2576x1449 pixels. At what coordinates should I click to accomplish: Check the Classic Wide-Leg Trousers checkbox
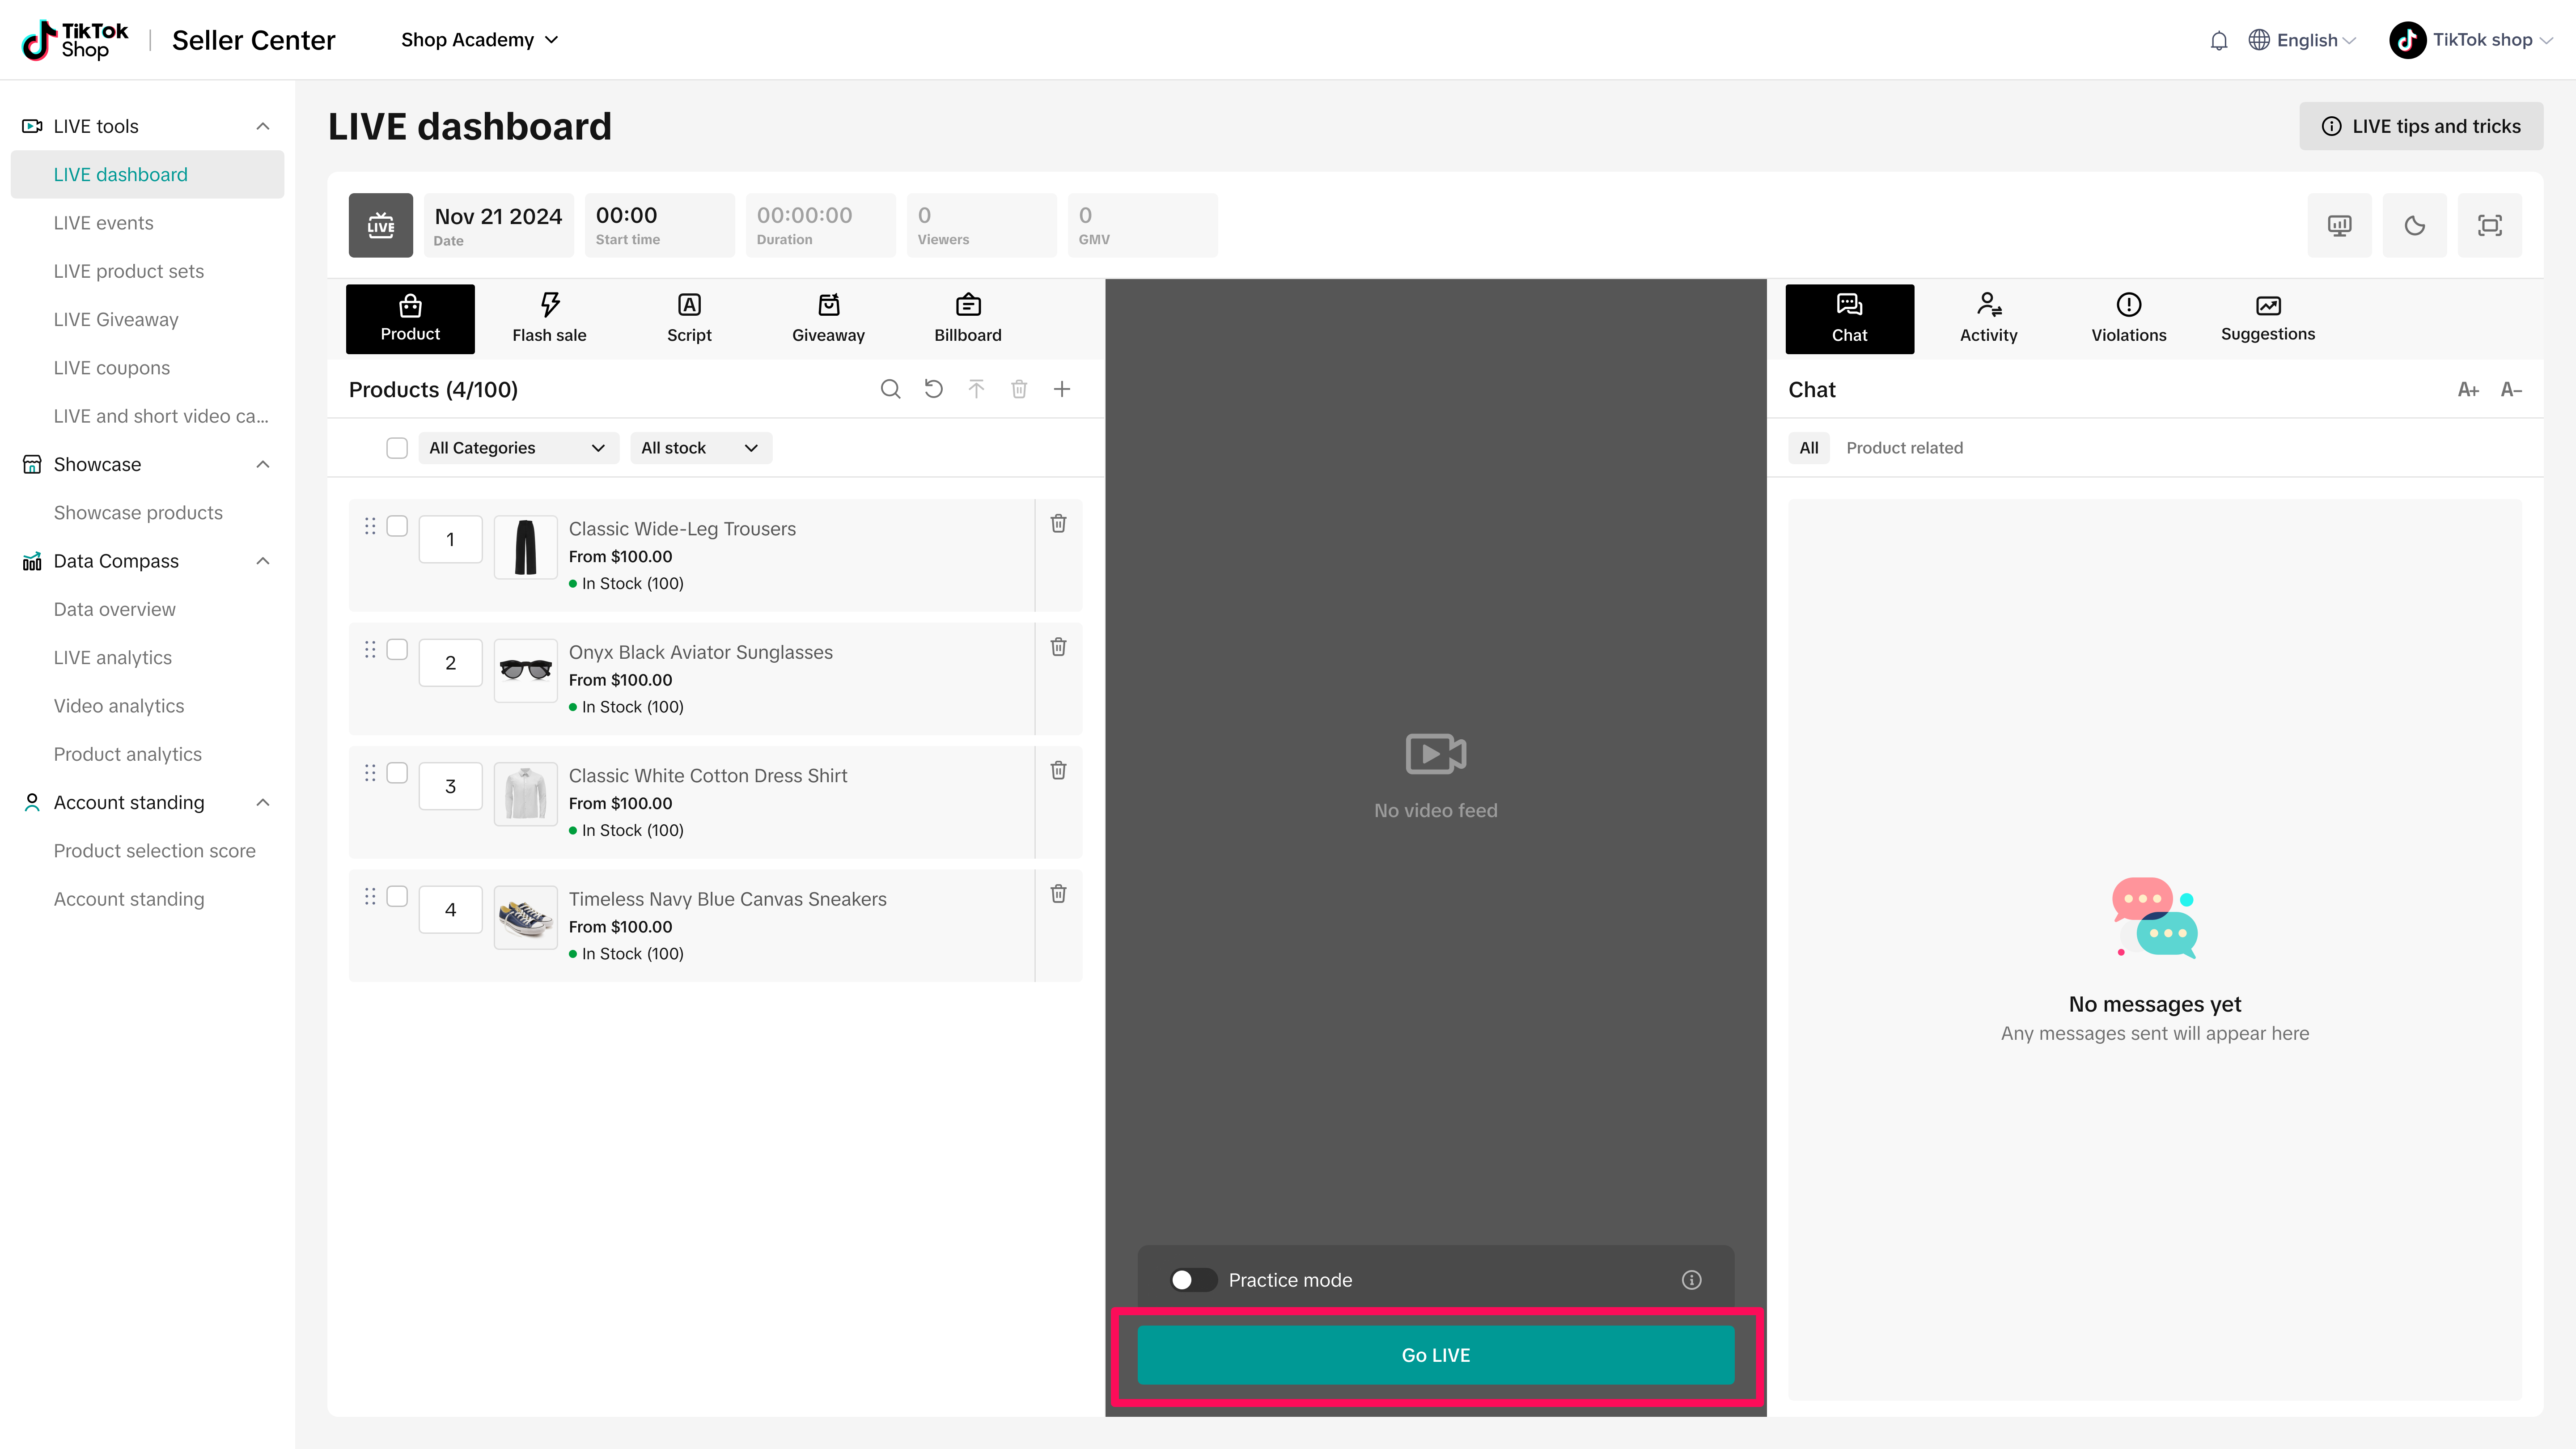pyautogui.click(x=397, y=526)
